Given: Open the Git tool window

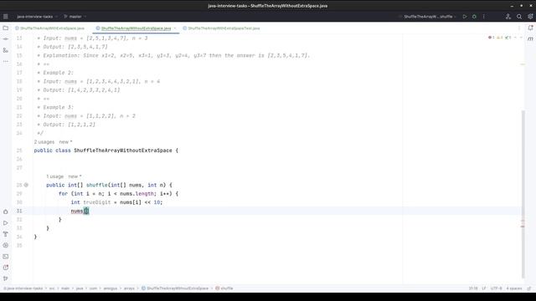Looking at the screenshot, I should click(x=6, y=278).
